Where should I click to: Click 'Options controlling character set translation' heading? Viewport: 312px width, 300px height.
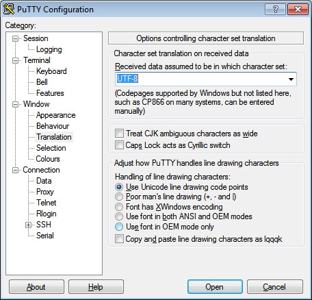[206, 38]
